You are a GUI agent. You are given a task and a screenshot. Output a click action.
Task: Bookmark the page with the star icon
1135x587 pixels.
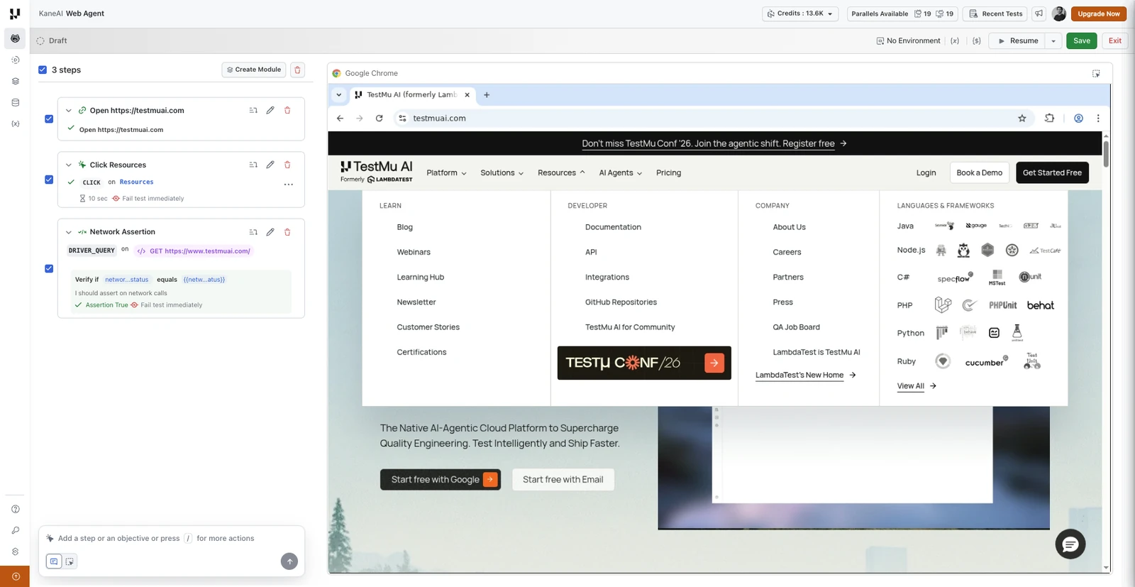point(1022,119)
